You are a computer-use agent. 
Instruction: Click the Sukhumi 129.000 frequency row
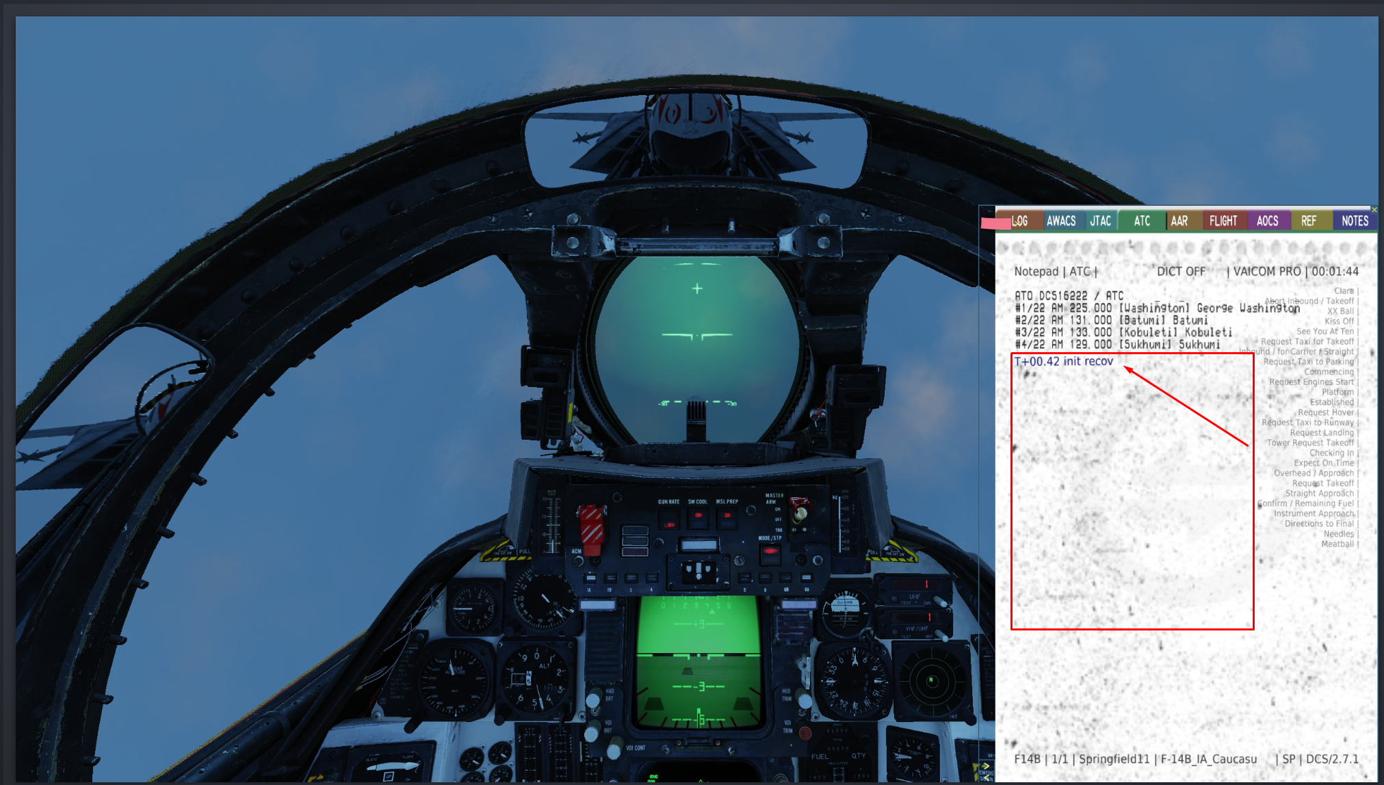(1117, 345)
